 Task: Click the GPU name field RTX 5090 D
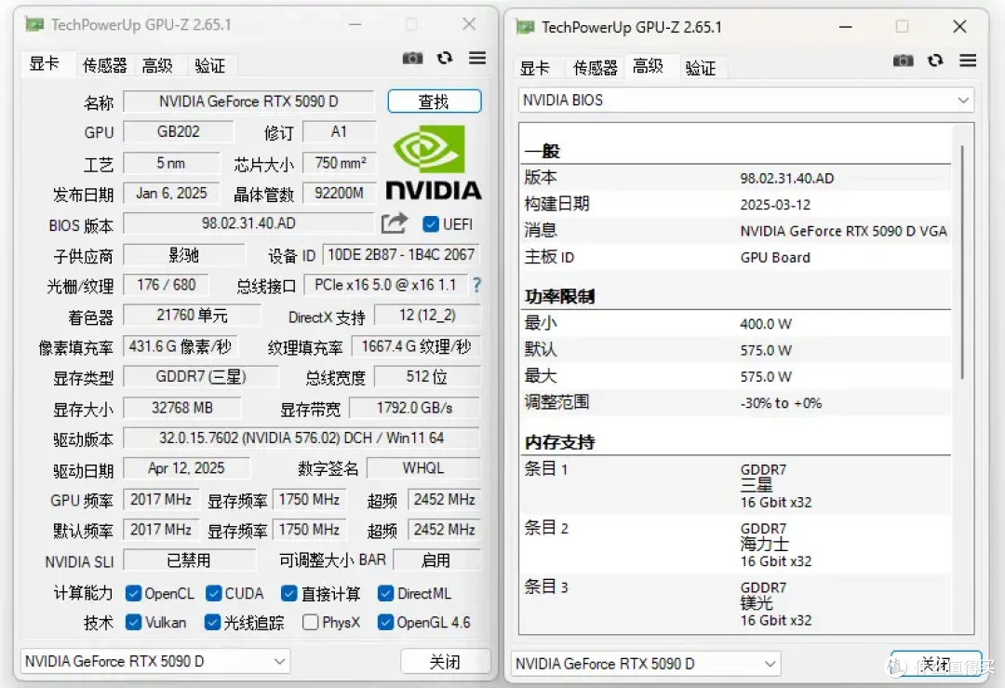click(x=248, y=101)
